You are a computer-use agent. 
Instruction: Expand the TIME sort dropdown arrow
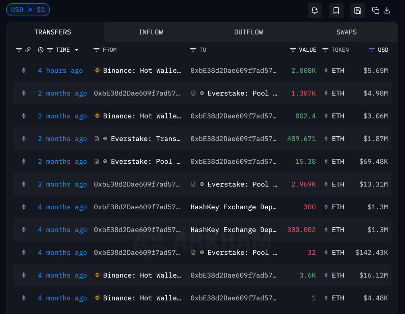pyautogui.click(x=77, y=50)
